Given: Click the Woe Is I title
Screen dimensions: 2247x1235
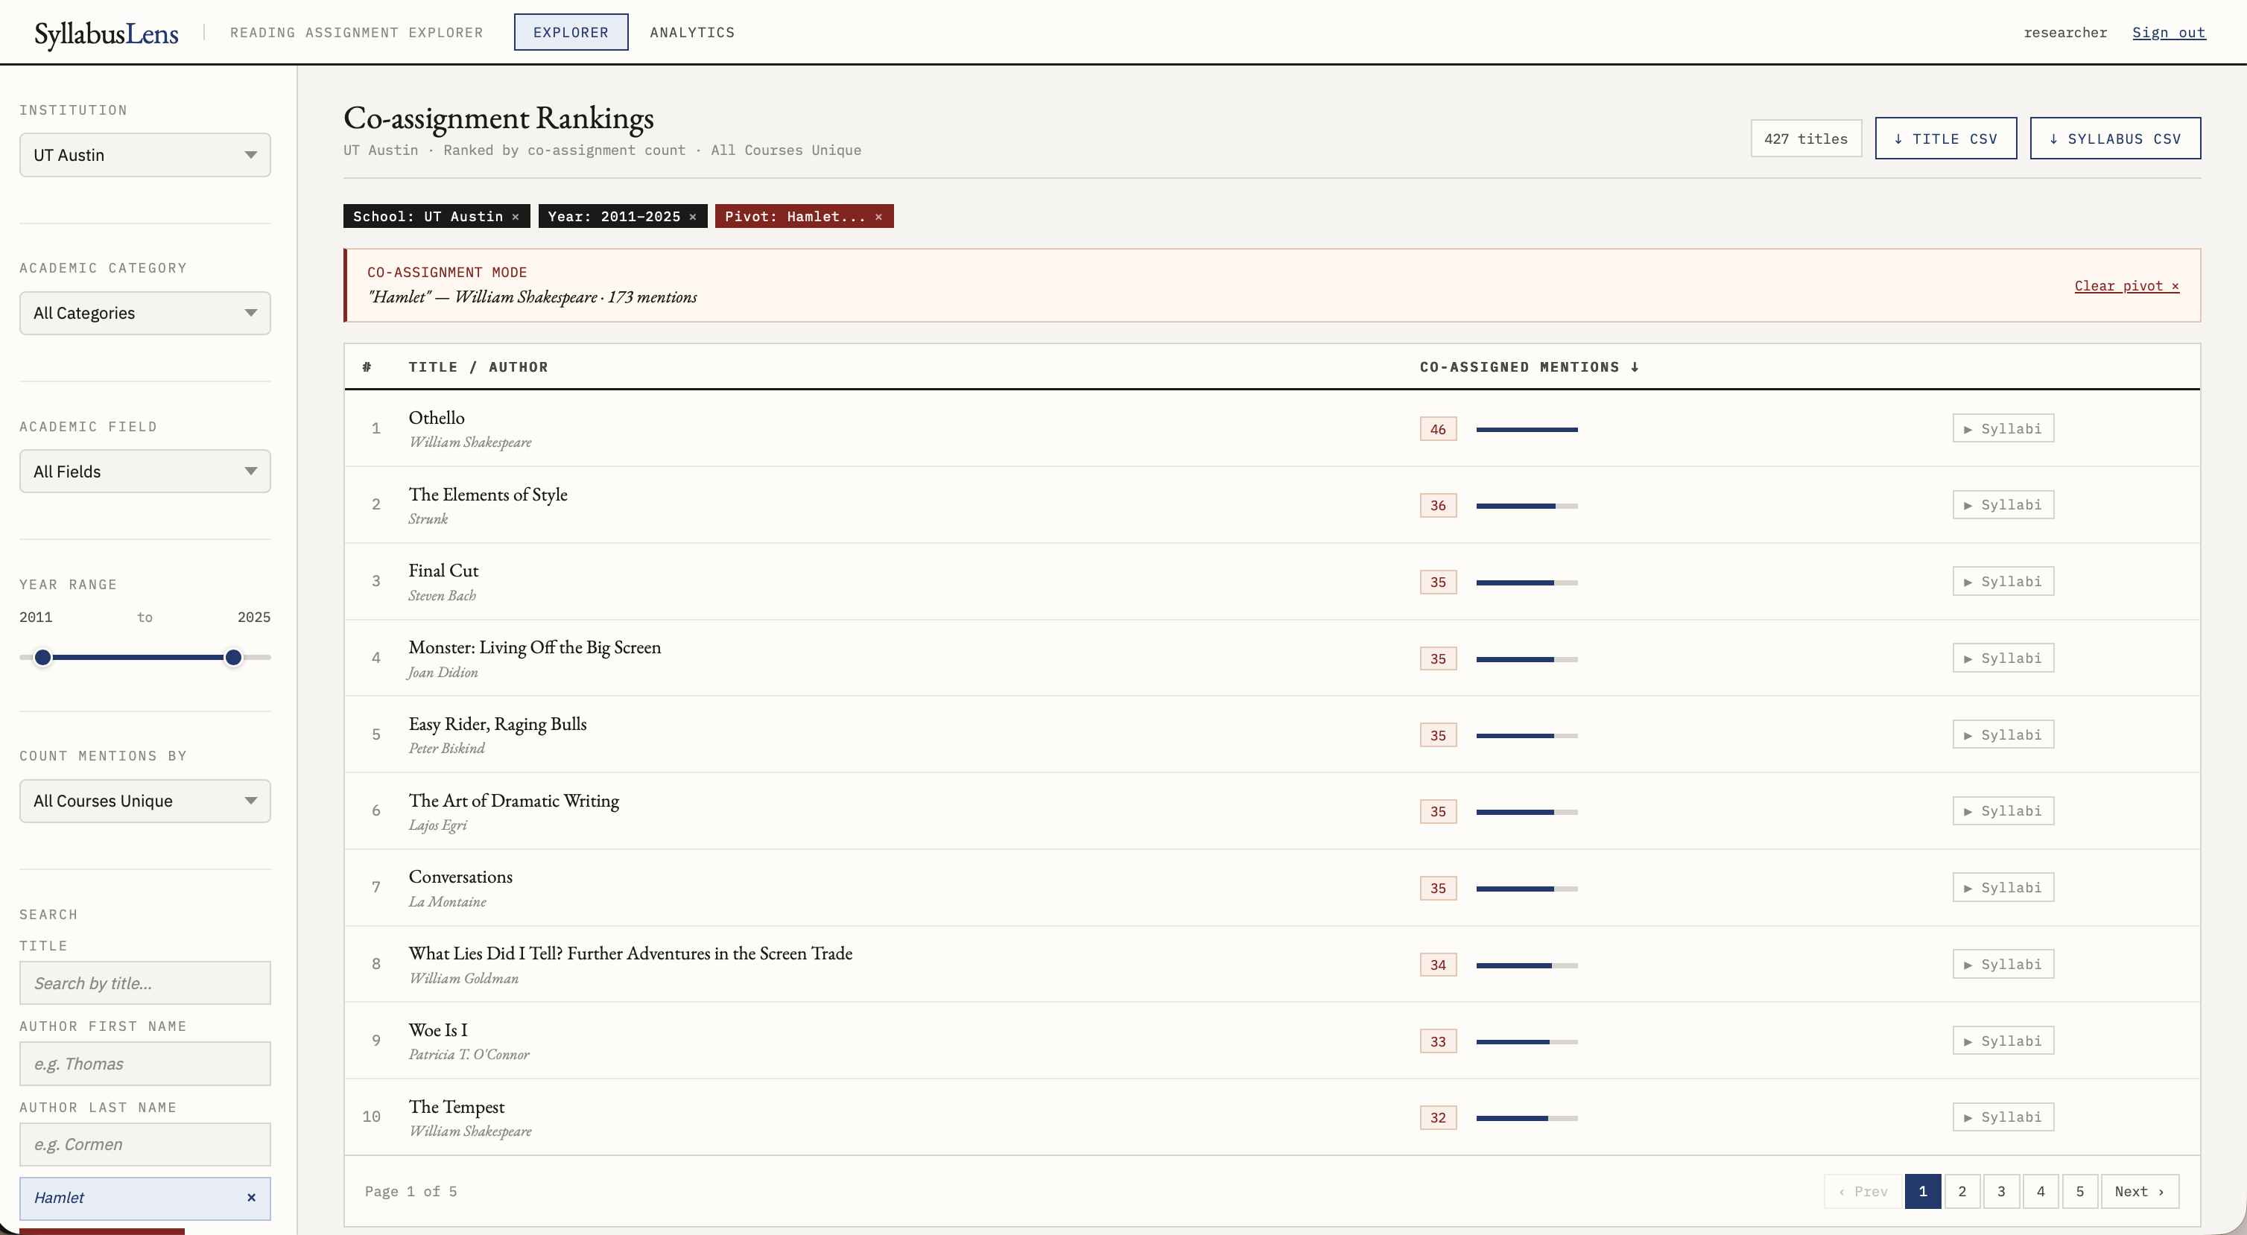Looking at the screenshot, I should pyautogui.click(x=438, y=1030).
